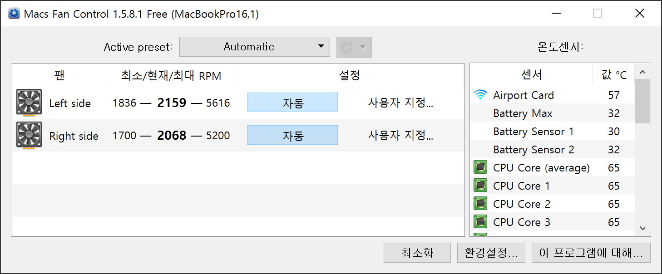Click the current RPM value 2068
The image size is (662, 274).
[x=172, y=135]
